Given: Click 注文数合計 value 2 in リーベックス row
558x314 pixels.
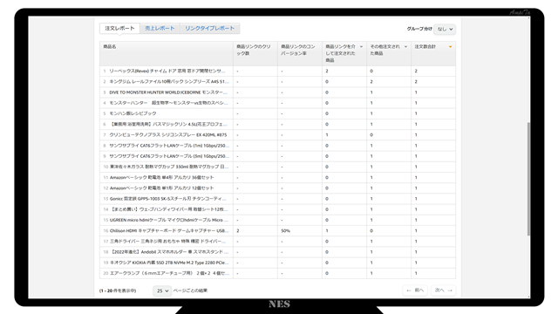Looking at the screenshot, I should [x=416, y=72].
